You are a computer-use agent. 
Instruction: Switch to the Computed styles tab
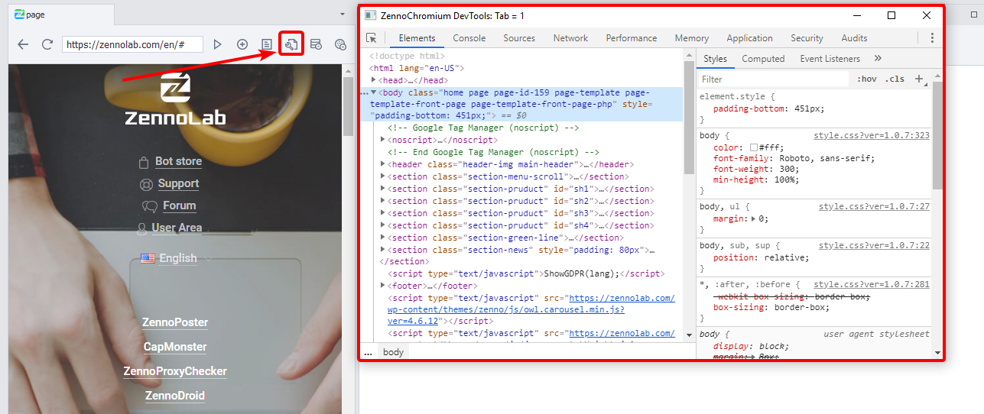(x=763, y=59)
